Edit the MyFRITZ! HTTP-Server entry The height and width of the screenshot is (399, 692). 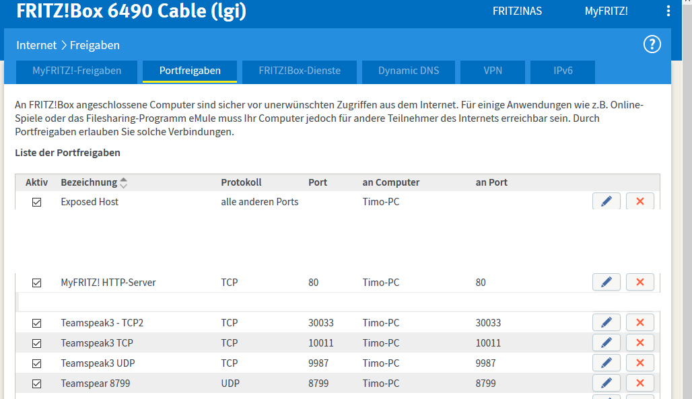pos(606,282)
